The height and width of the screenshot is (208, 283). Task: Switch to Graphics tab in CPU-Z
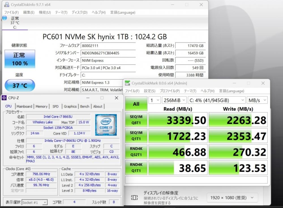[x=70, y=106]
